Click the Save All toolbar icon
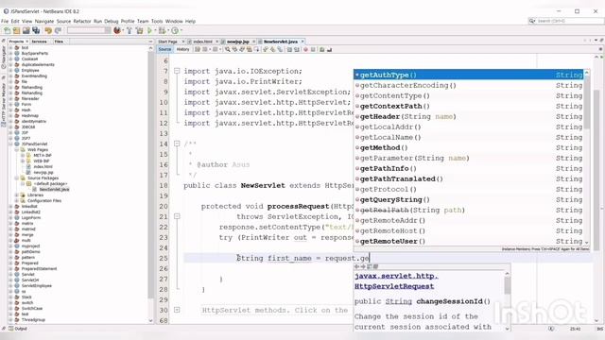 coord(36,30)
